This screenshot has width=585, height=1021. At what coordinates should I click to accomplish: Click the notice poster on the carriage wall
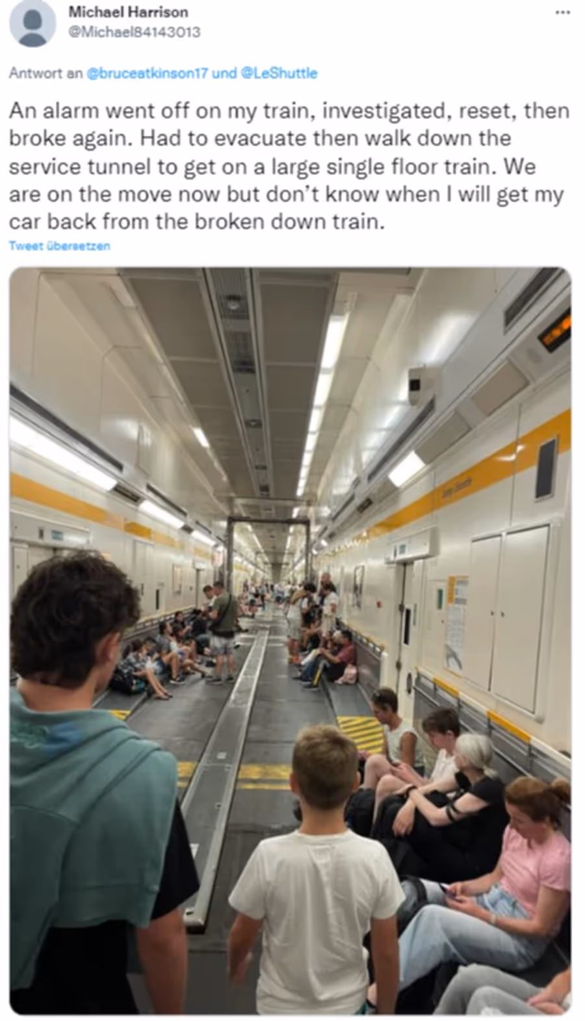456,624
